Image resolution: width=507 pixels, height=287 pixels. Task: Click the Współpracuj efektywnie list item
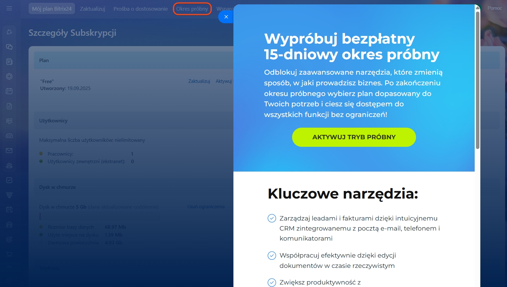(x=338, y=260)
